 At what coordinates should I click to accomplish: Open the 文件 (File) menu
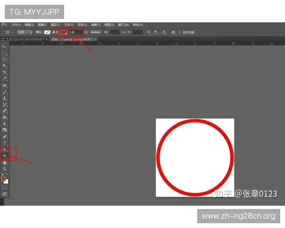pos(16,24)
